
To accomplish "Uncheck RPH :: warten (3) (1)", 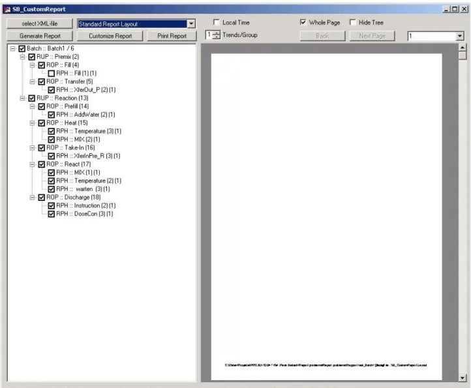I will point(52,189).
